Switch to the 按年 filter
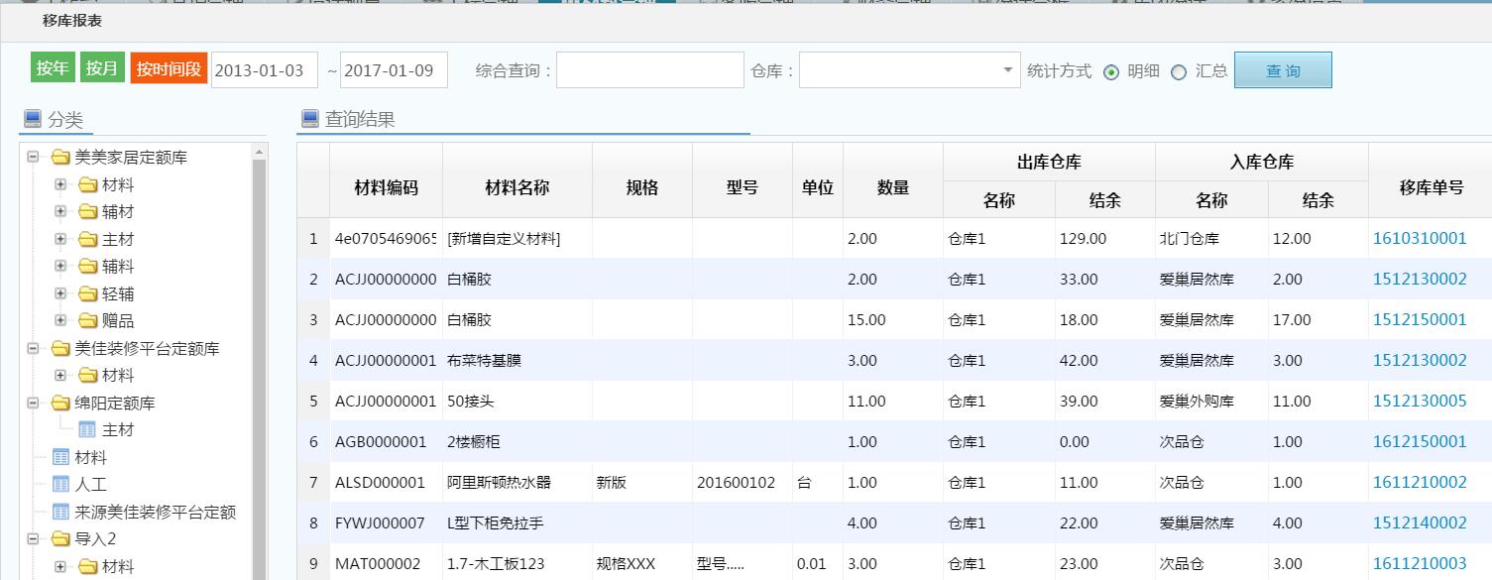The width and height of the screenshot is (1492, 580). [53, 68]
